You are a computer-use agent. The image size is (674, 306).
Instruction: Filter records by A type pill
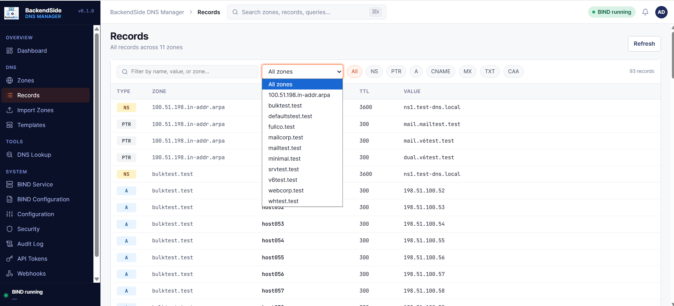(x=416, y=71)
